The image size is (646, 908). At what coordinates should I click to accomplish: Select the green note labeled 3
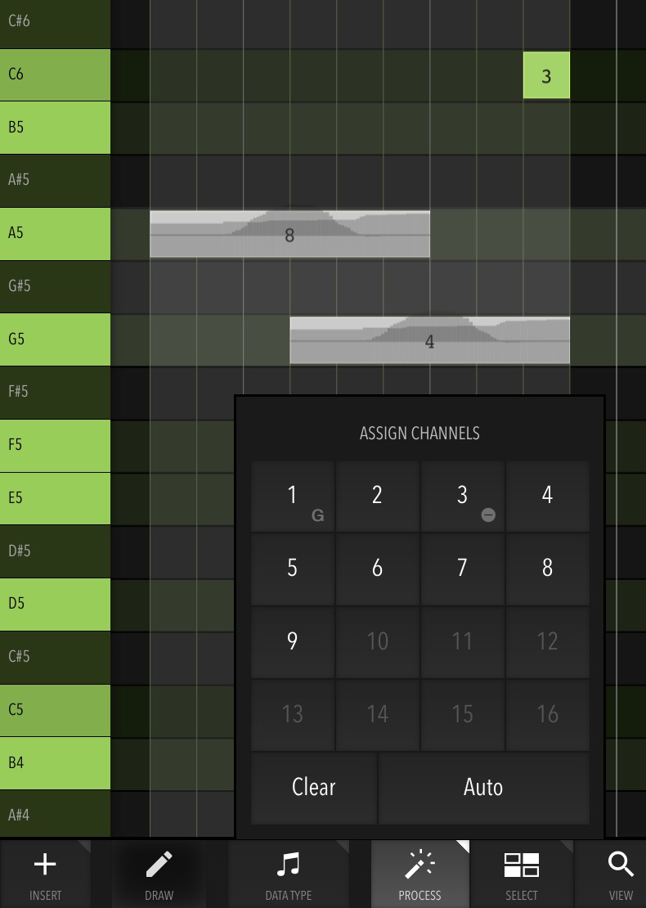(x=546, y=75)
